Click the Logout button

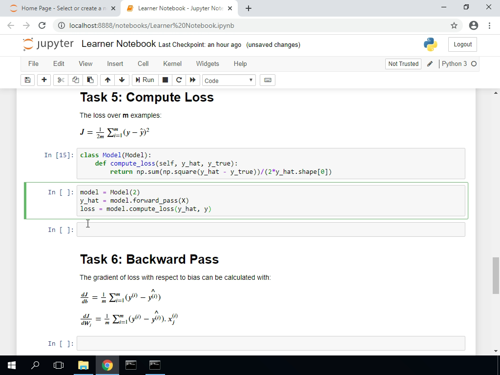click(x=462, y=44)
